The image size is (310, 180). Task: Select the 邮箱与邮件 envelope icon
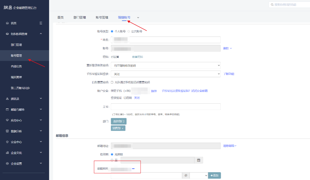coord(7,110)
